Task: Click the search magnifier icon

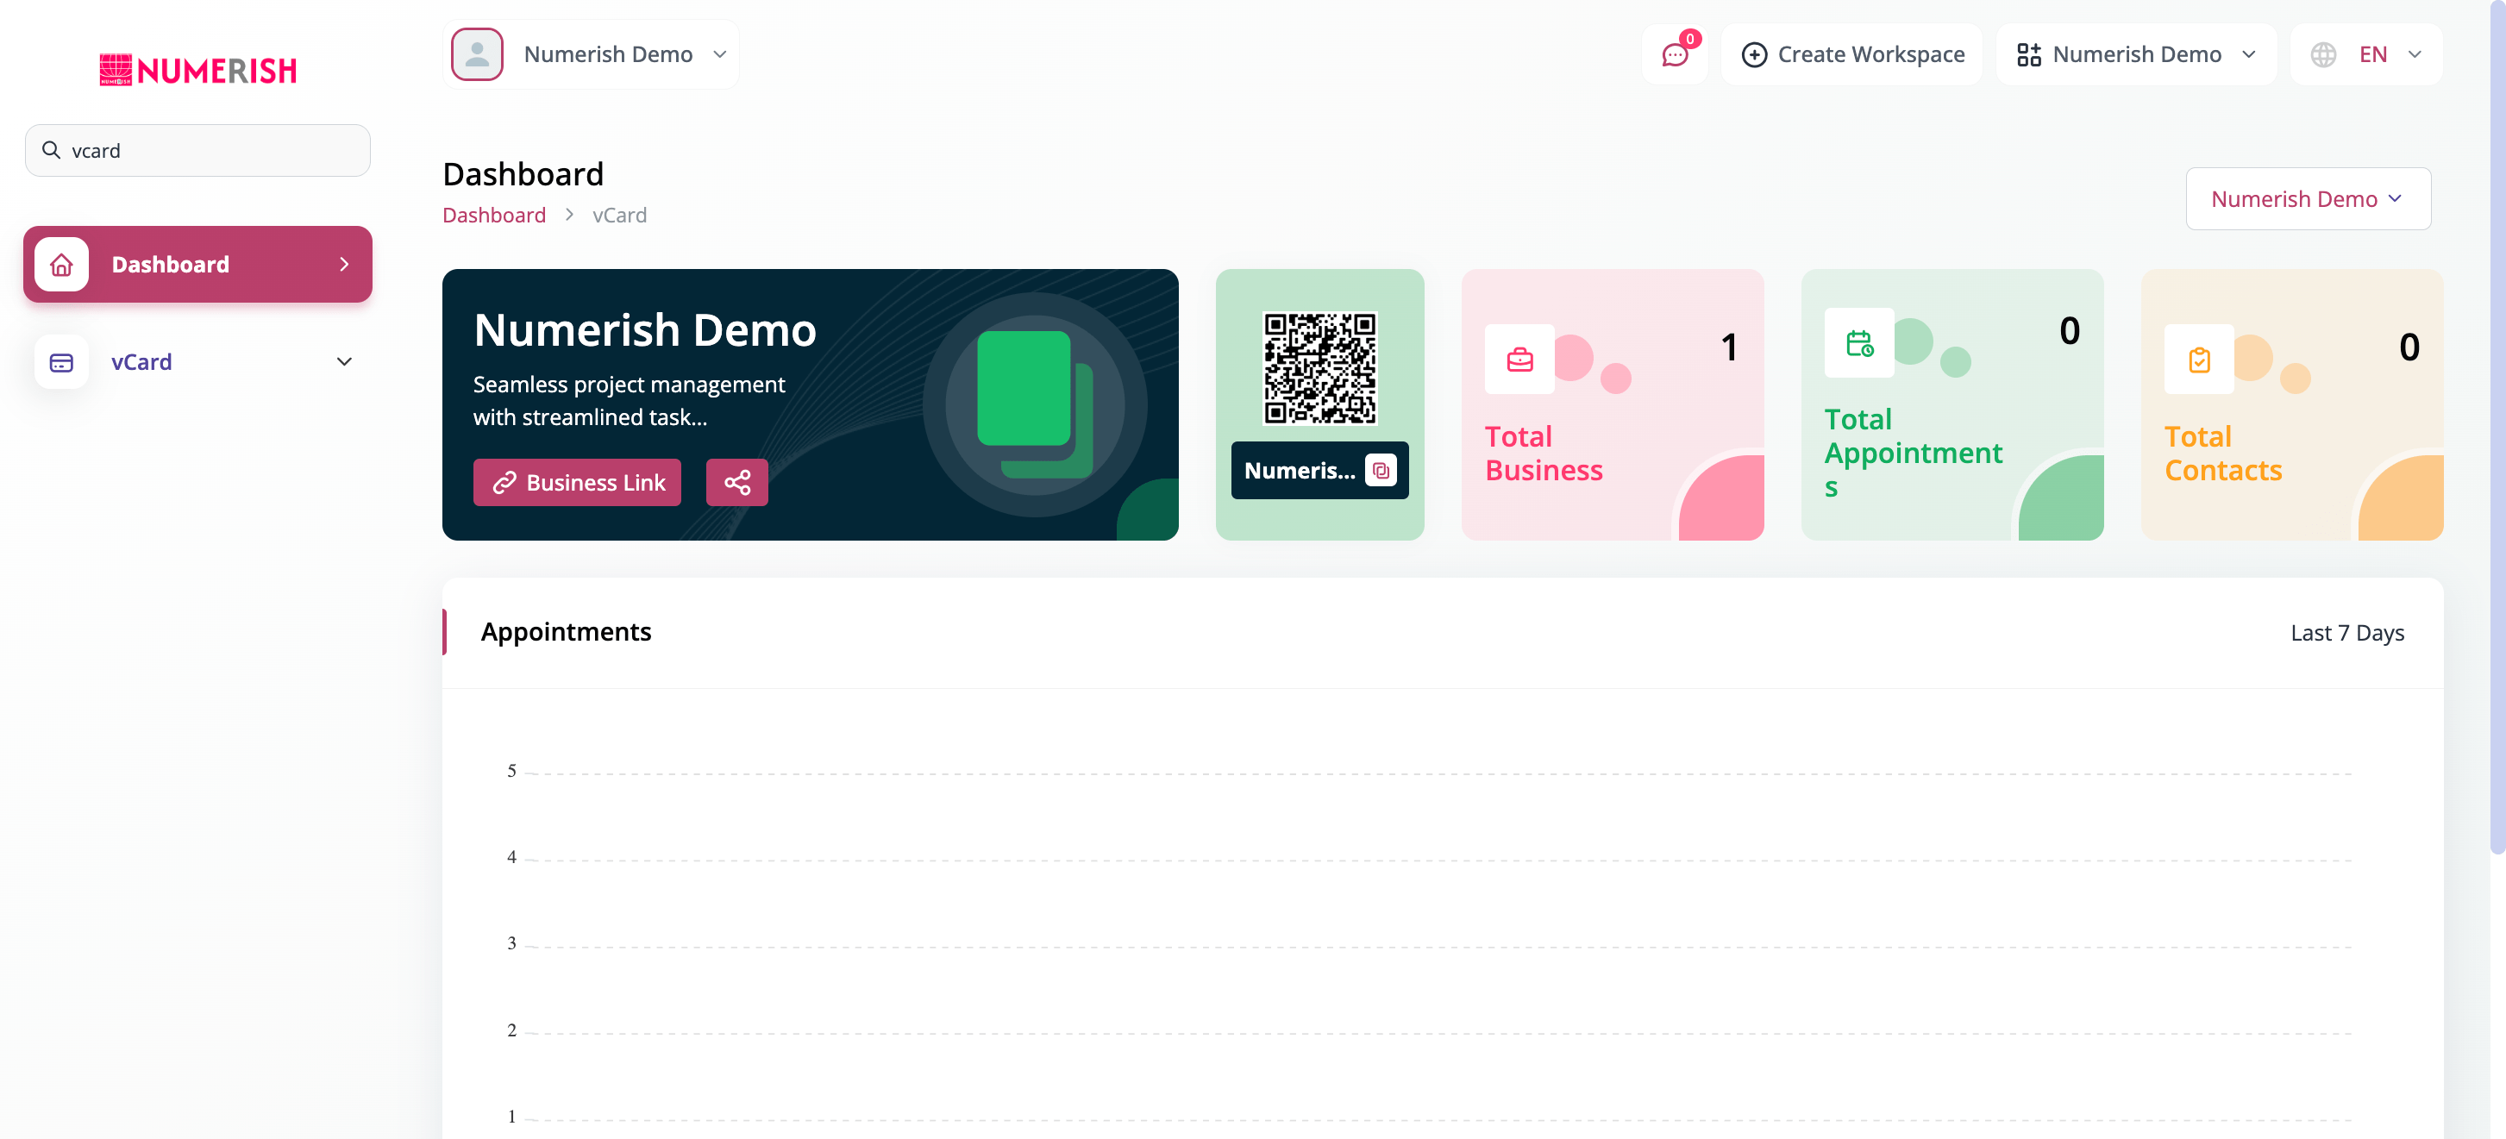Action: pyautogui.click(x=52, y=150)
